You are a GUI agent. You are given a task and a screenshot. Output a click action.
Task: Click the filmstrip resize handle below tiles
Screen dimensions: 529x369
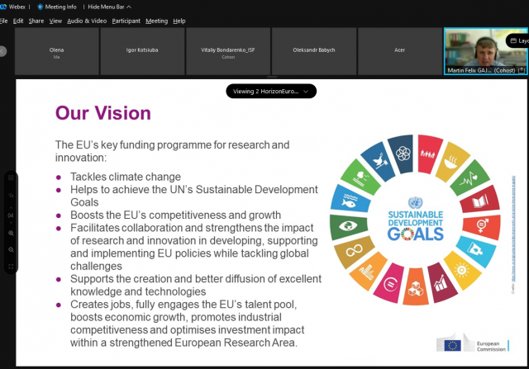pyautogui.click(x=272, y=77)
